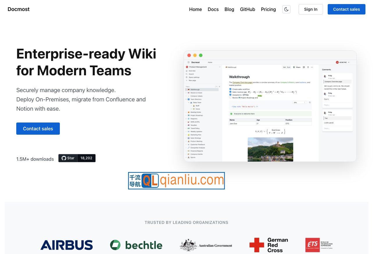The image size is (373, 254).
Task: Uncheck the 'Create sales workflow' checkbox
Action: (x=230, y=89)
